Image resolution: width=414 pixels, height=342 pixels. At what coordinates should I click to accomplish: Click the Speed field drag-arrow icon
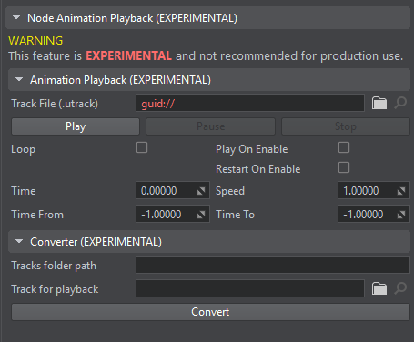401,191
